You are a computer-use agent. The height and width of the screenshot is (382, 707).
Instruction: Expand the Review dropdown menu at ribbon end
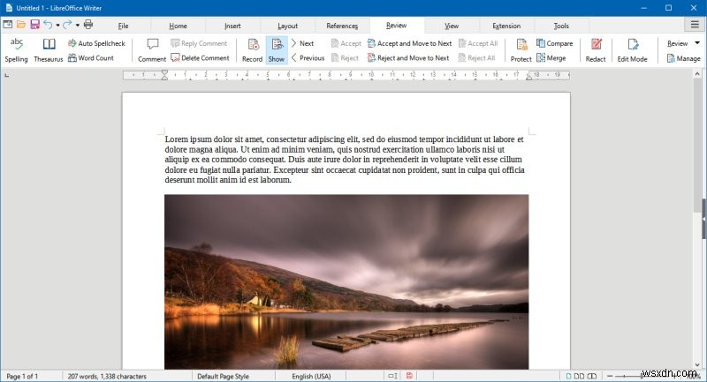coord(697,43)
